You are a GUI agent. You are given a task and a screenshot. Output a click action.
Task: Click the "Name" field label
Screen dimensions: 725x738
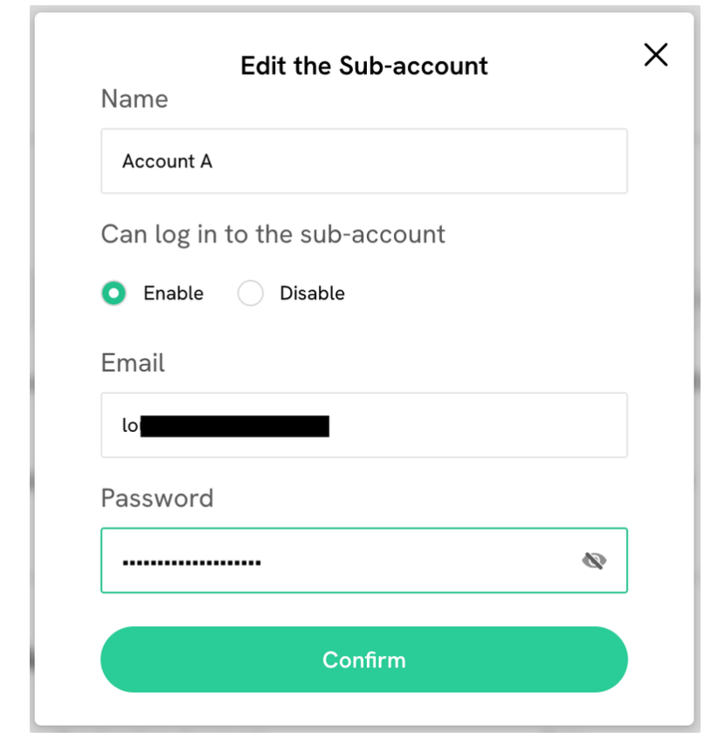[135, 99]
